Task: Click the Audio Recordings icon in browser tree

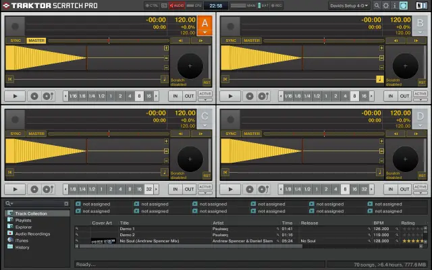Action: click(x=10, y=234)
